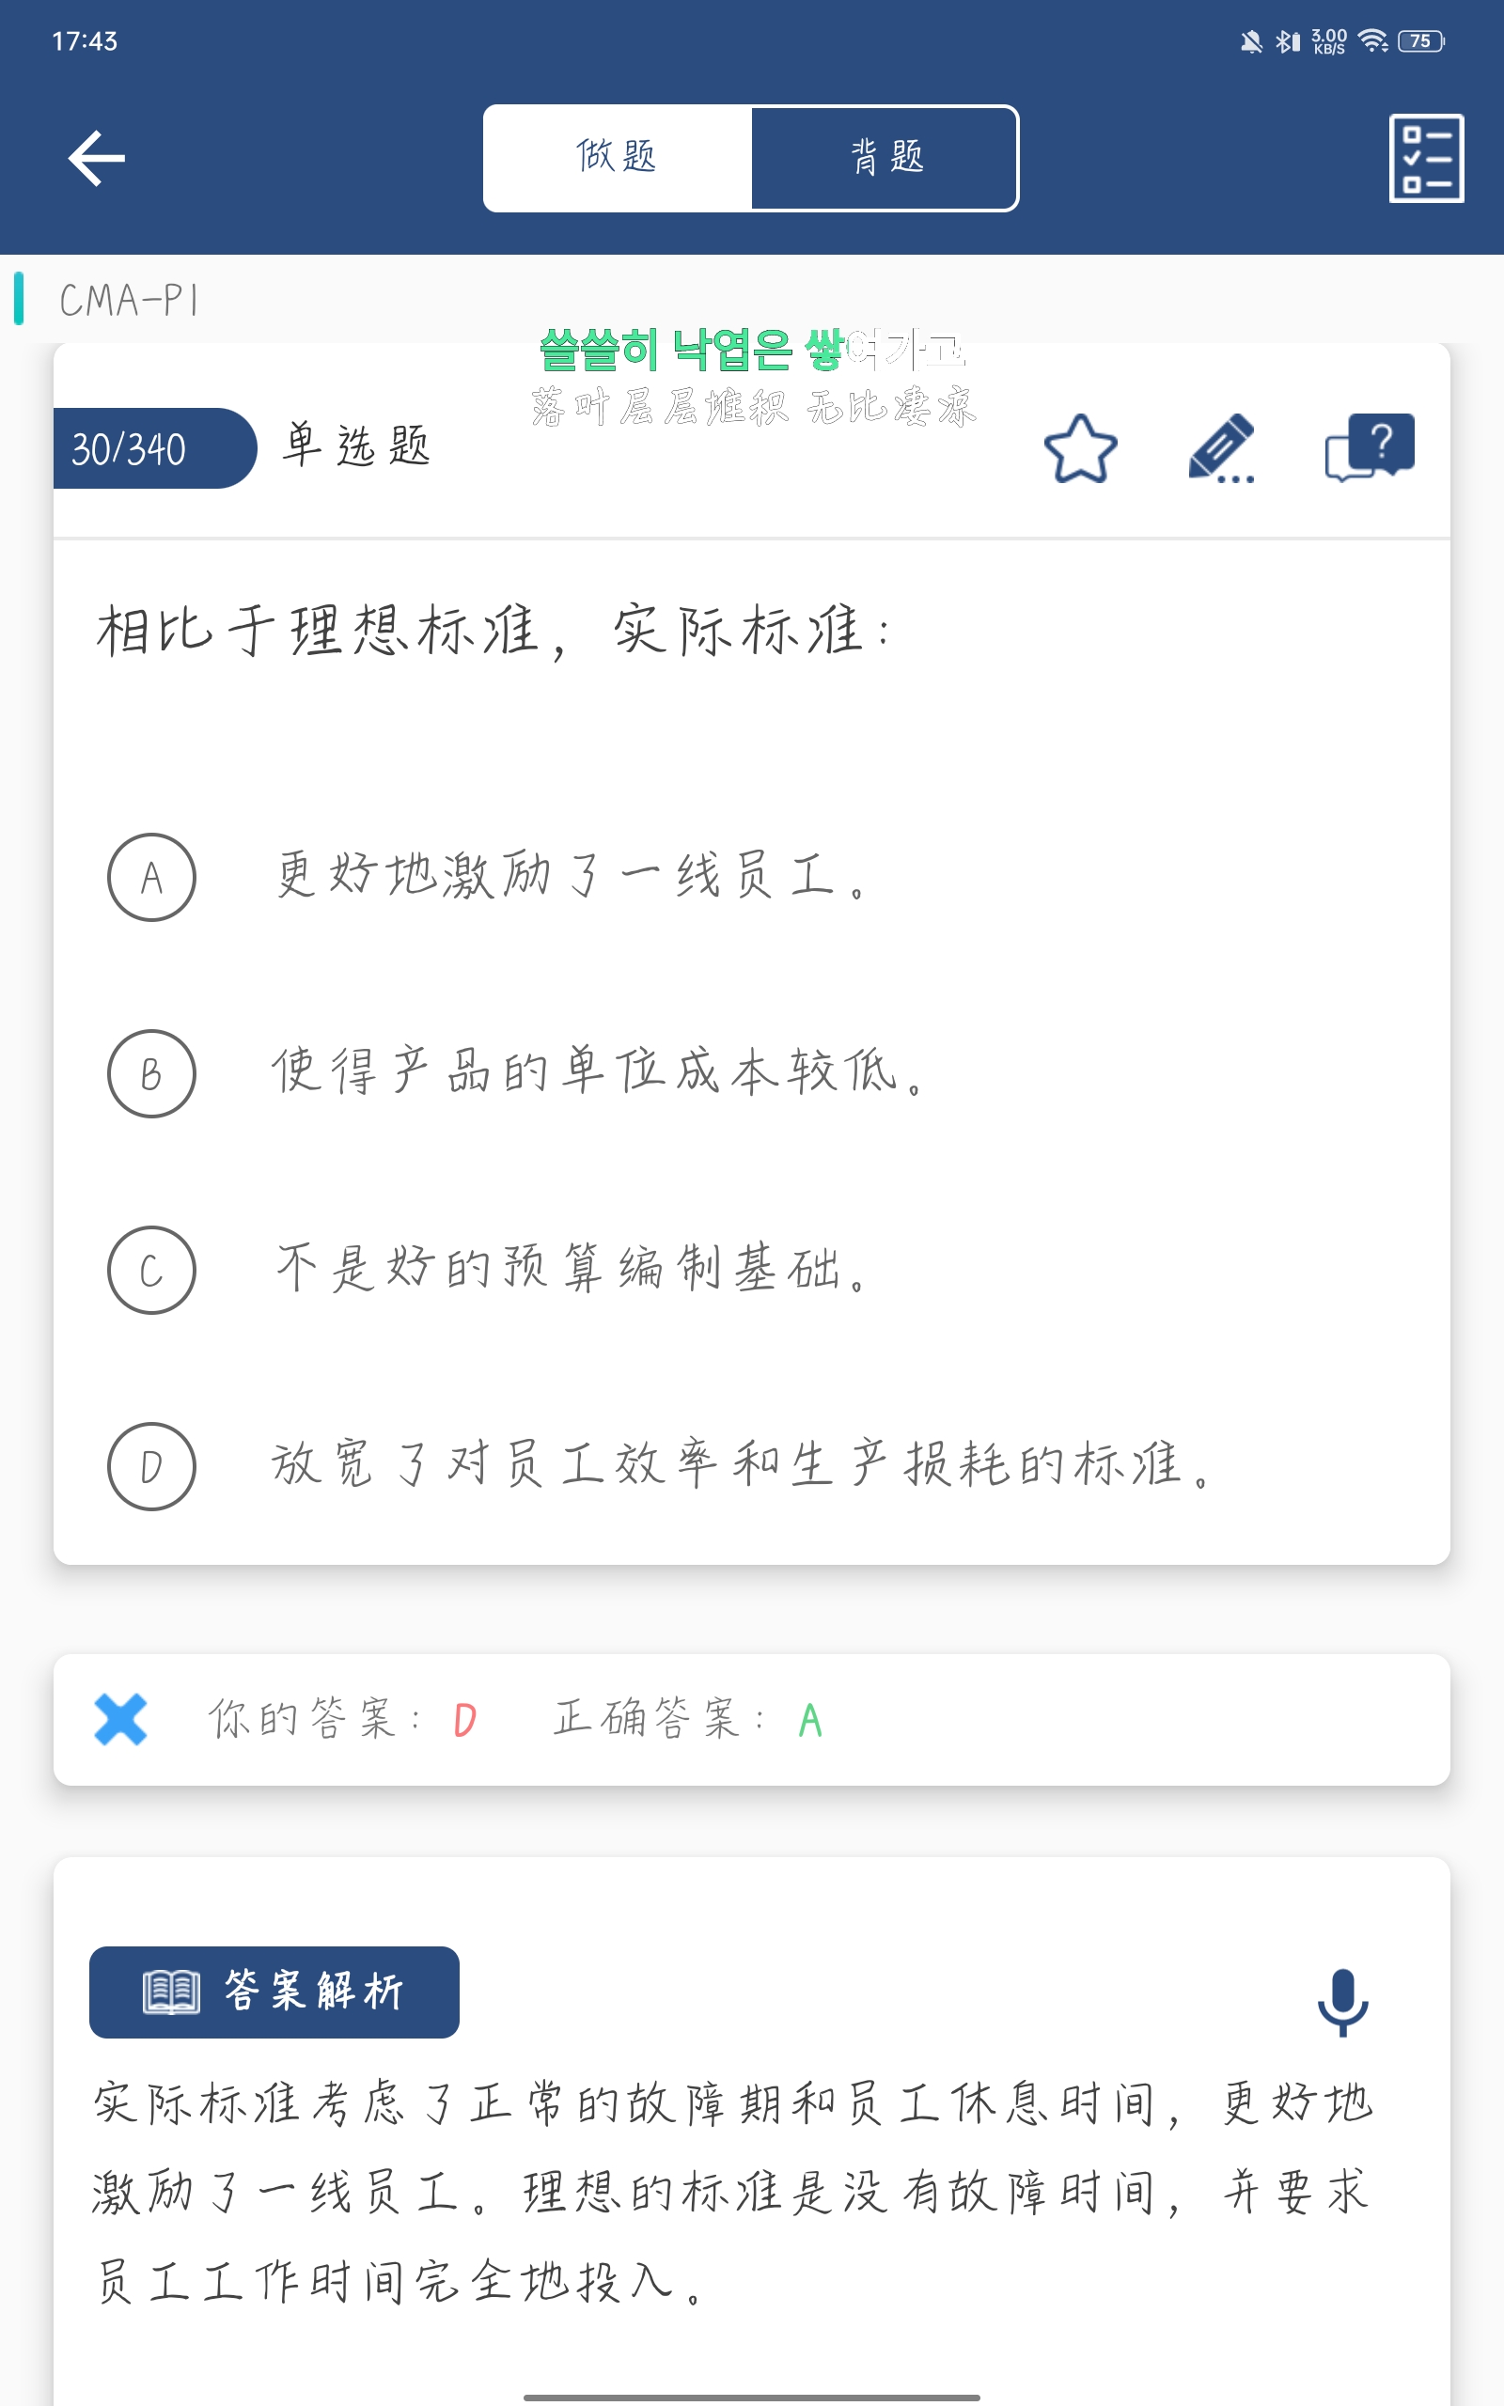1504x2406 pixels.
Task: Tap the question feedback chat icon
Action: coord(1369,447)
